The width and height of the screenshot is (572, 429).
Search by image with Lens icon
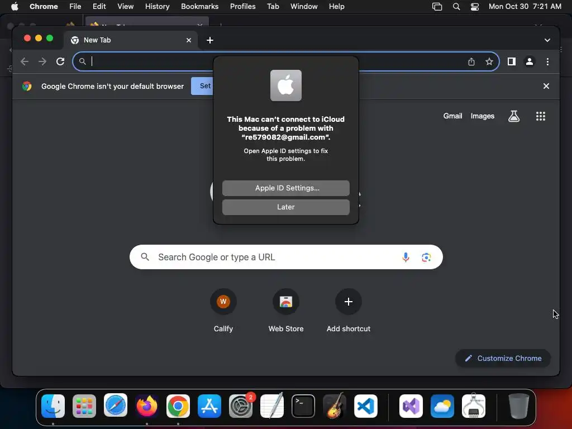point(426,257)
